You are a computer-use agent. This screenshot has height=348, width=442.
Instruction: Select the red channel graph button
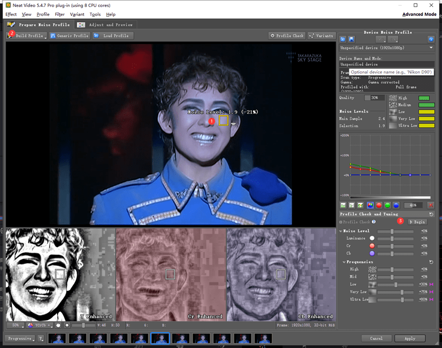pos(379,205)
